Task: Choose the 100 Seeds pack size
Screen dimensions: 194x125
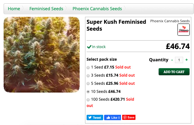Action: pos(88,99)
